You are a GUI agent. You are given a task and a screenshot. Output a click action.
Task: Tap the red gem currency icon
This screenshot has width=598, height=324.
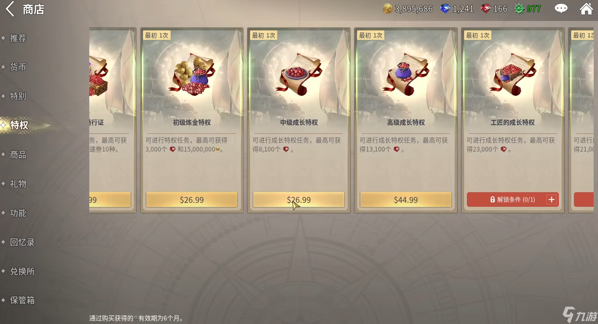485,9
